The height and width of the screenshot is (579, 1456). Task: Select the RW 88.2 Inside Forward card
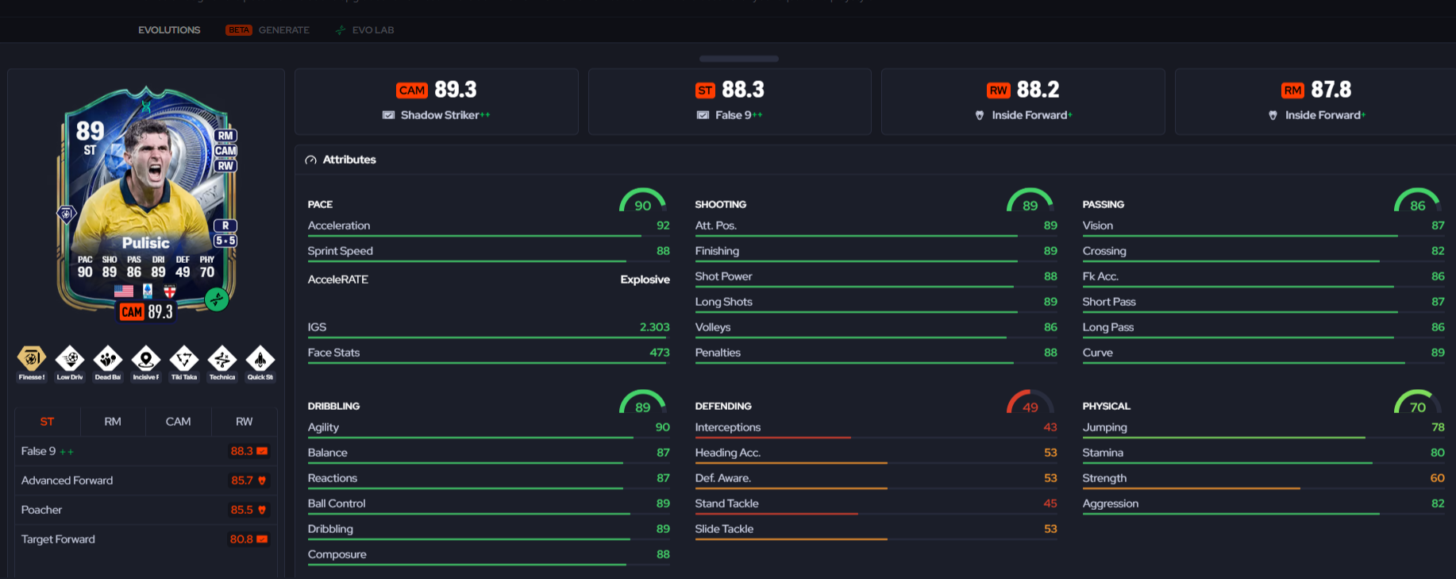tap(1023, 102)
